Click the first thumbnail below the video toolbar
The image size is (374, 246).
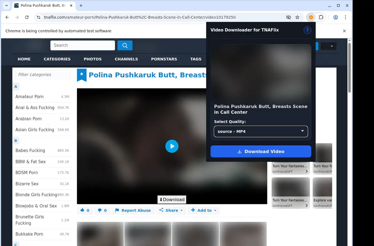(x=100, y=234)
